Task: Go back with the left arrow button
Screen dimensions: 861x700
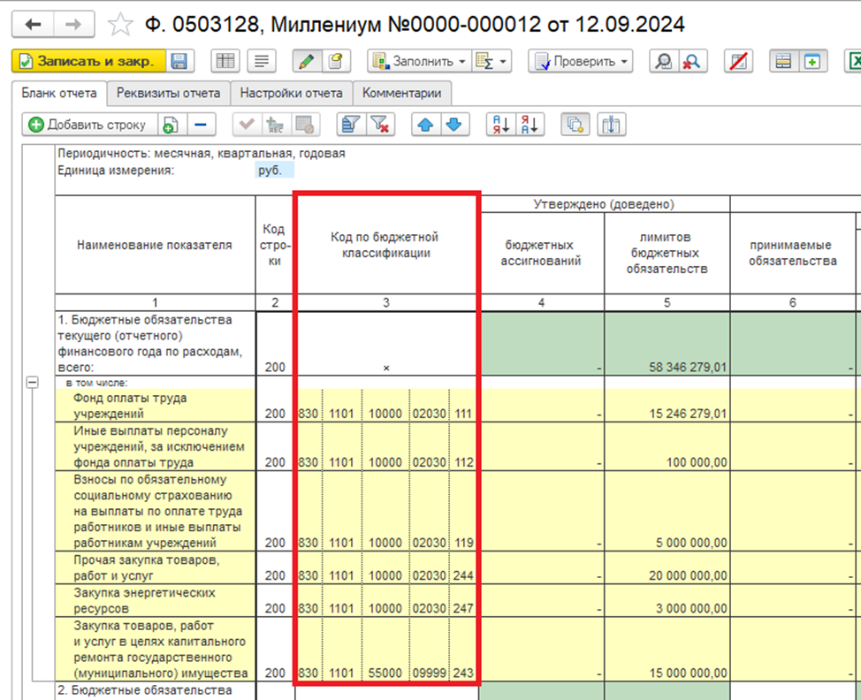Action: pos(33,24)
